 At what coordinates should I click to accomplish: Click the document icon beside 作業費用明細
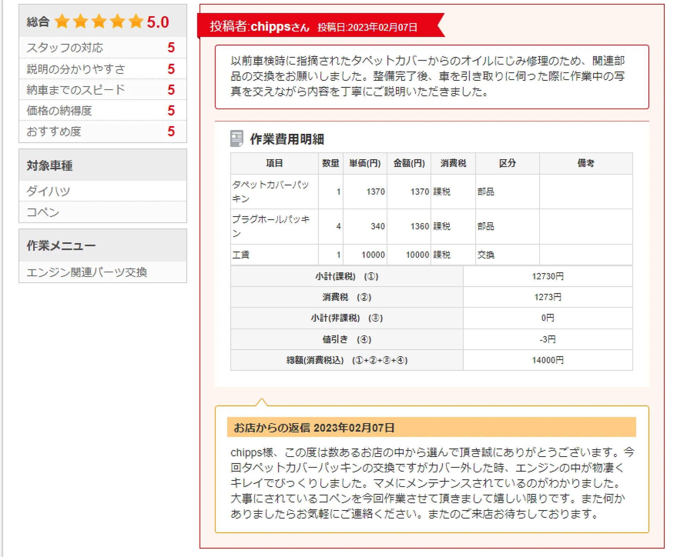tap(237, 138)
